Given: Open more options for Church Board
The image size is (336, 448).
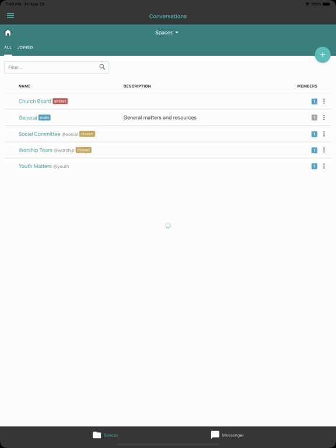Looking at the screenshot, I should 324,101.
